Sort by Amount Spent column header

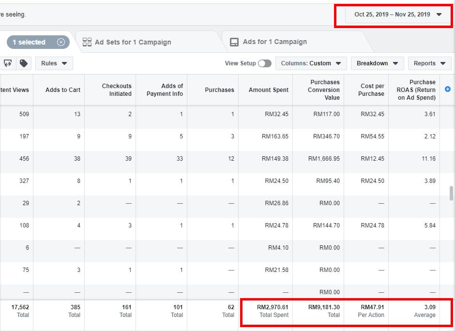click(268, 90)
